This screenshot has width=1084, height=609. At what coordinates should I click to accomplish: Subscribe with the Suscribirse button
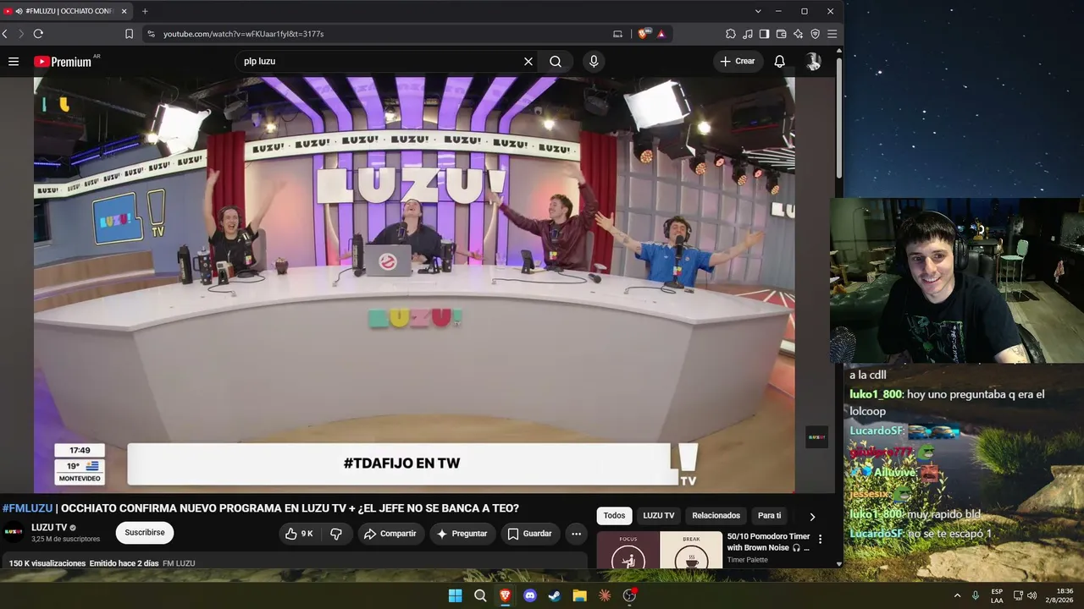(145, 533)
